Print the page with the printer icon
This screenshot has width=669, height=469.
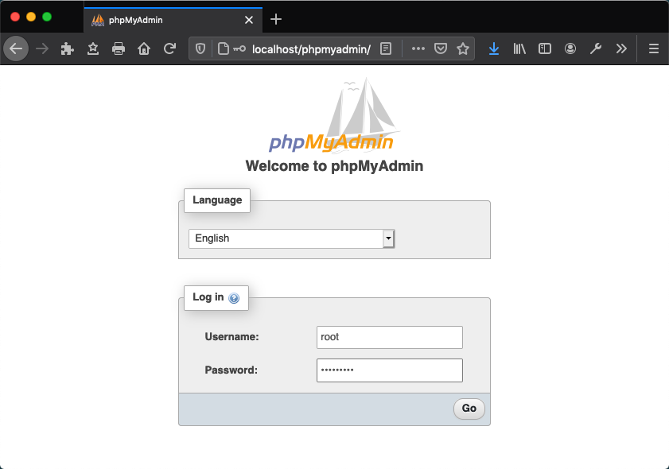click(x=119, y=48)
